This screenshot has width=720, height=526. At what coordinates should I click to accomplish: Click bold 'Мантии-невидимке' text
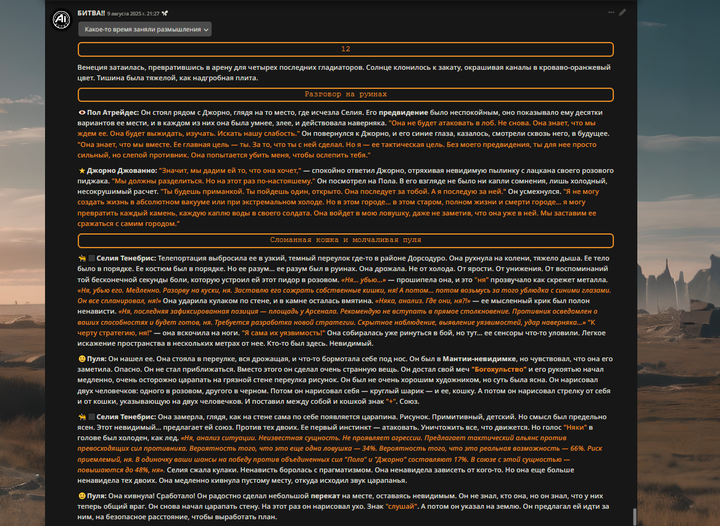pos(479,359)
